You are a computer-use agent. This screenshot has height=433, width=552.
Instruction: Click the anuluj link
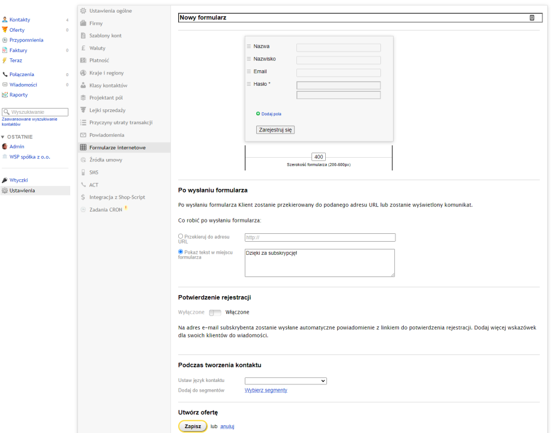coord(227,426)
